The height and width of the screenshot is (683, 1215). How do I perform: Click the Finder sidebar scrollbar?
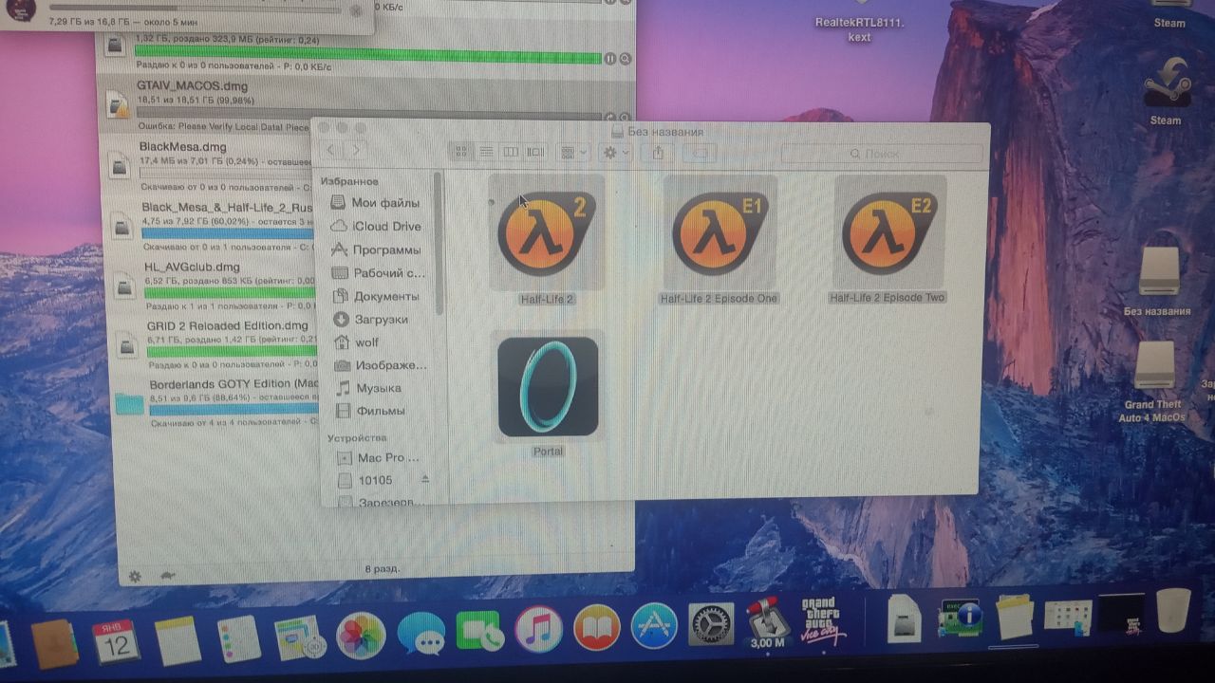(x=439, y=244)
